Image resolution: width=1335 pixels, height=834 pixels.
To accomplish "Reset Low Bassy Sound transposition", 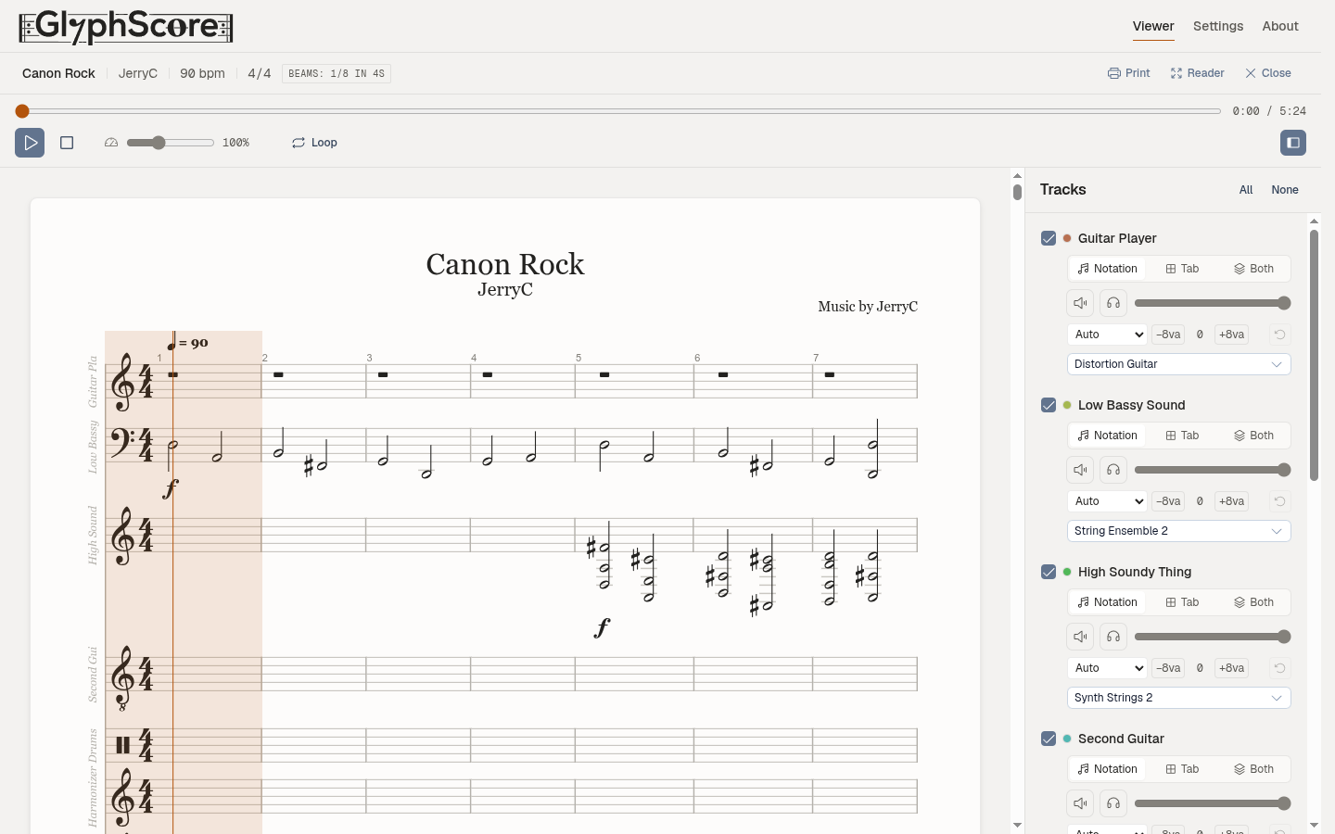I will [1279, 501].
